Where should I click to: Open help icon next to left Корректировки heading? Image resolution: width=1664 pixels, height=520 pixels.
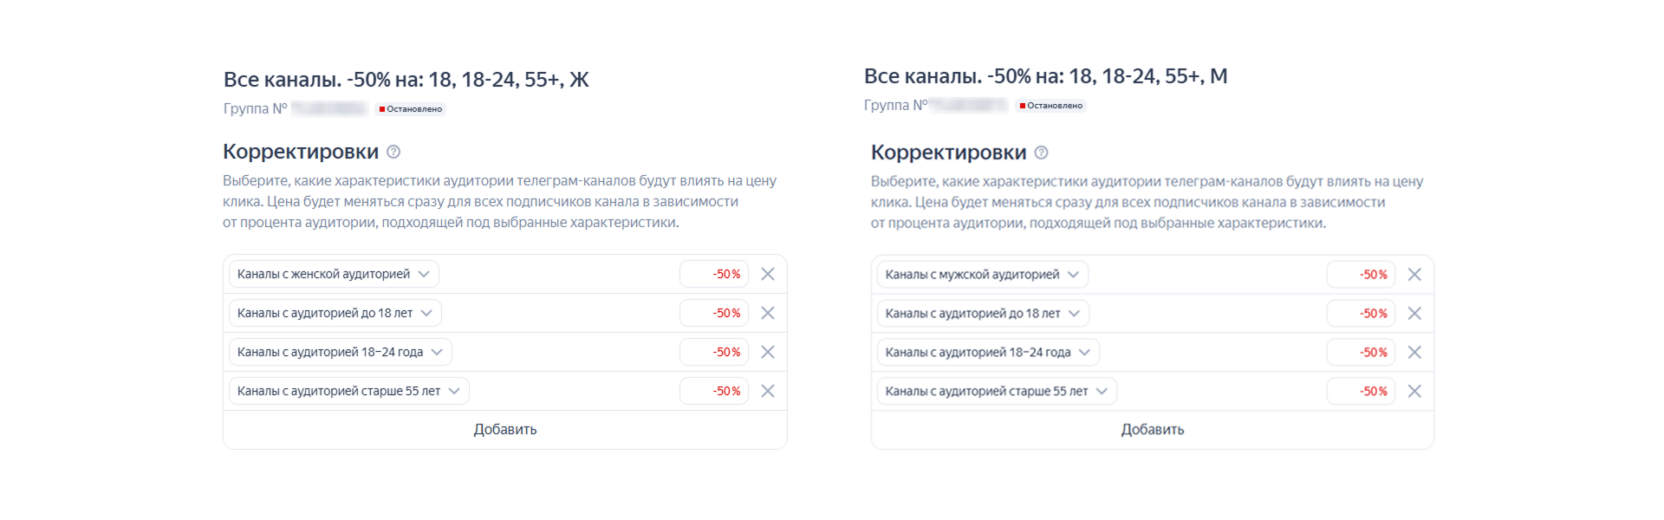[393, 152]
